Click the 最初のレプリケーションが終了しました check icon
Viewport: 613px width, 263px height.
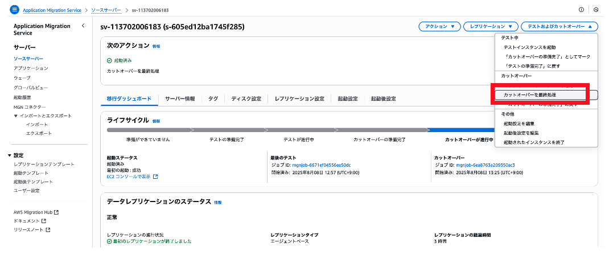tap(109, 241)
